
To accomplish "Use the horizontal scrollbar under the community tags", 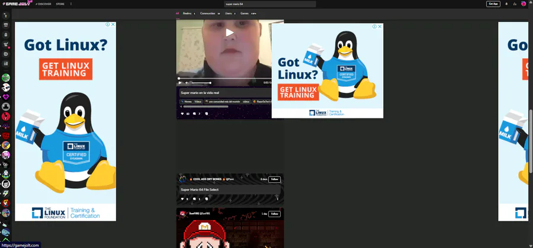I will 206,107.
